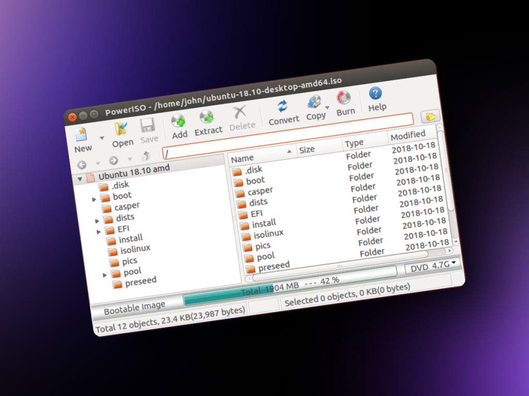Viewport: 529px width, 396px height.
Task: Expand the dists folder in tree
Action: pos(97,221)
